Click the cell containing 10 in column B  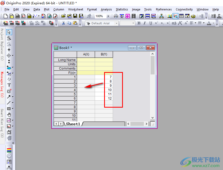[x=104, y=90]
